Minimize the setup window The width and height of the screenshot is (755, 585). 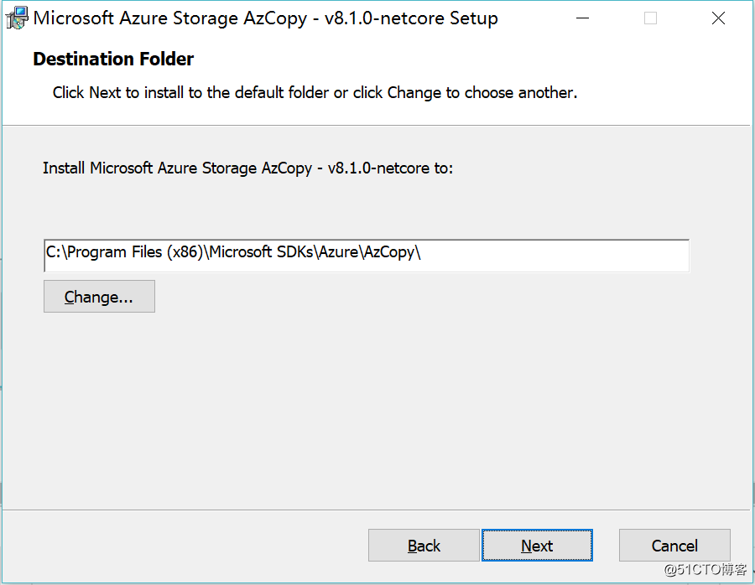point(583,18)
